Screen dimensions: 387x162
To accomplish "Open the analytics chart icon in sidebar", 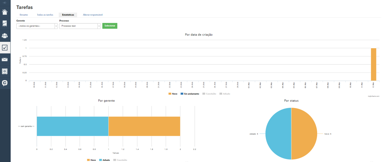I will coord(5,24).
